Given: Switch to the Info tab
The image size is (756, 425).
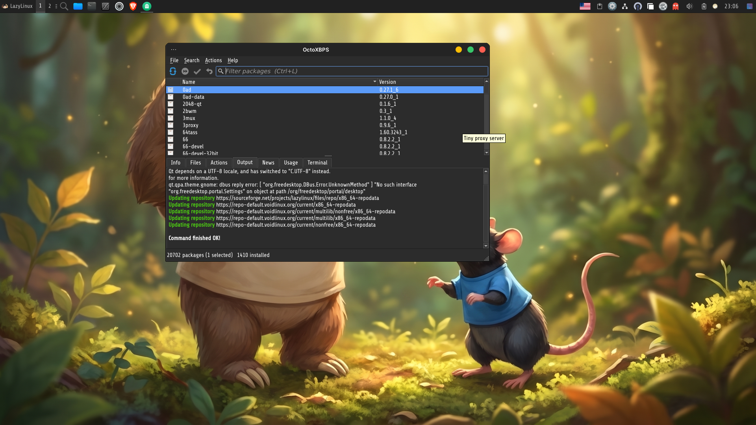Looking at the screenshot, I should tap(176, 163).
